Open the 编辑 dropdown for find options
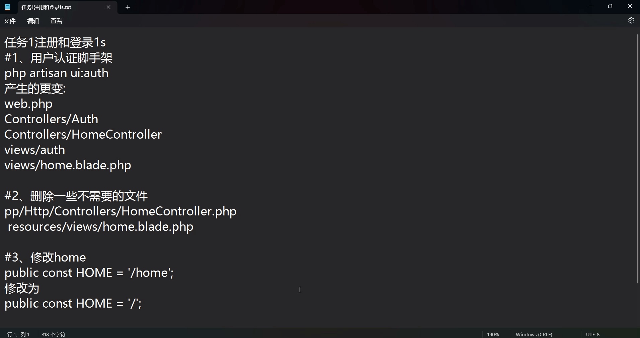The image size is (640, 338). (32, 20)
